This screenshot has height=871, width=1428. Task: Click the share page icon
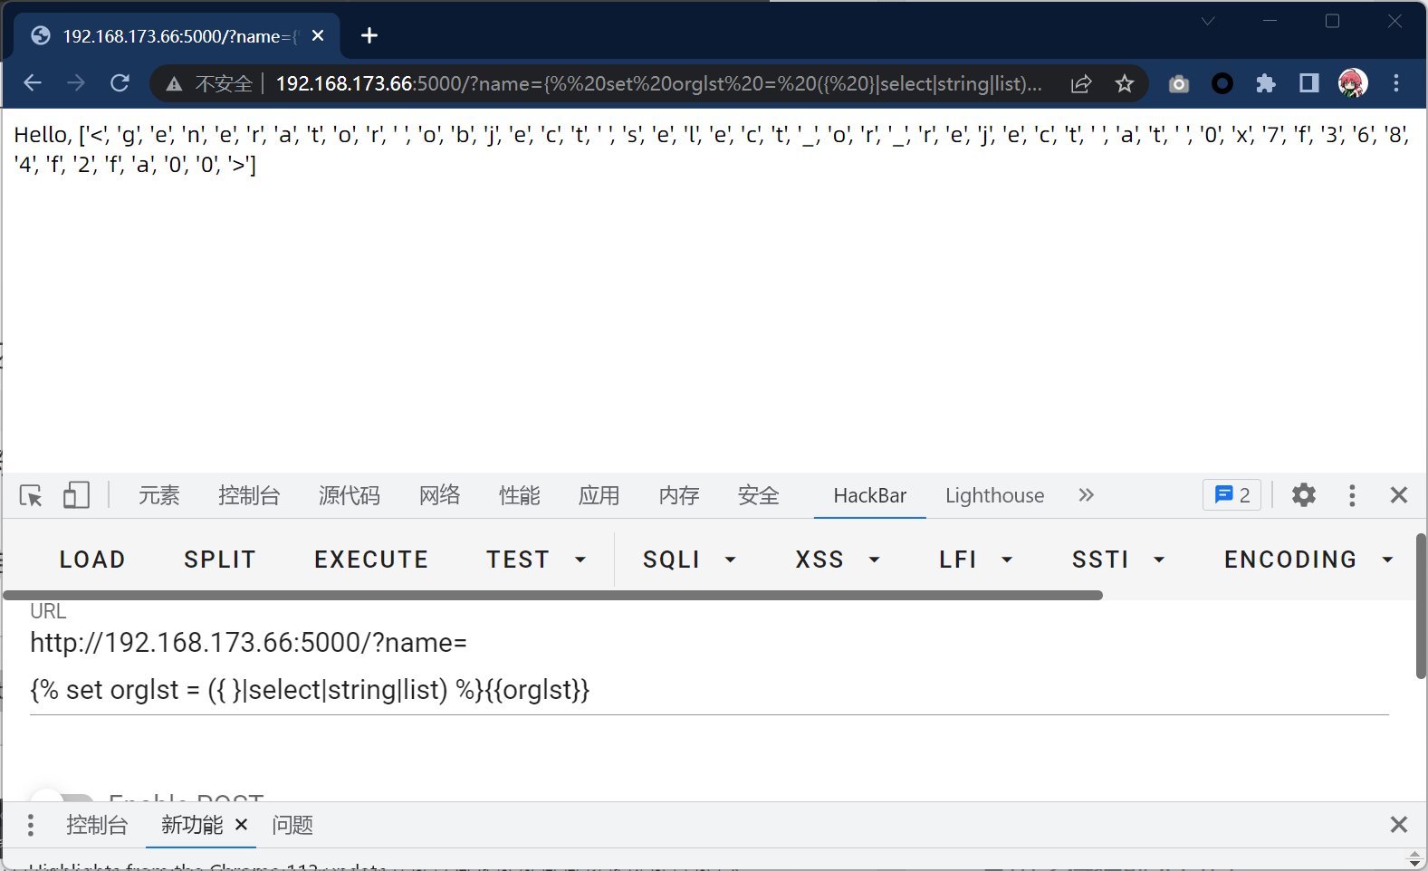(x=1081, y=84)
